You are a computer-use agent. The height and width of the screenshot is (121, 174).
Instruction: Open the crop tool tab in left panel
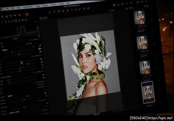[6, 22]
